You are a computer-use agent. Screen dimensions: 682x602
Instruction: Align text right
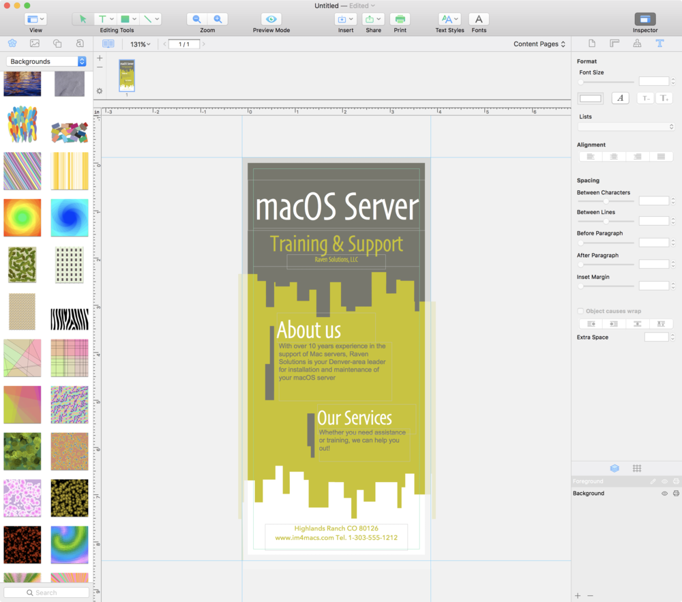point(637,157)
